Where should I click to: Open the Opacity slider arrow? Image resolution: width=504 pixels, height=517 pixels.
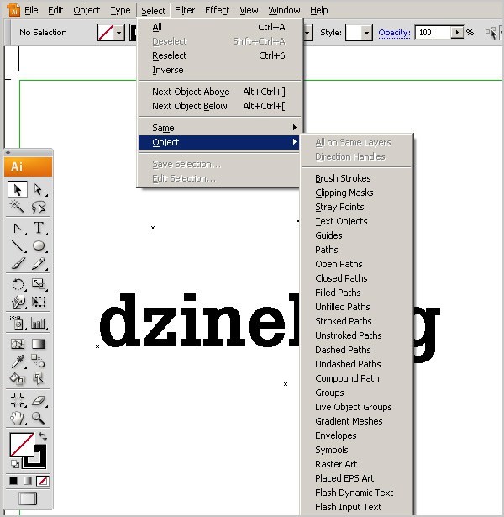[x=457, y=32]
